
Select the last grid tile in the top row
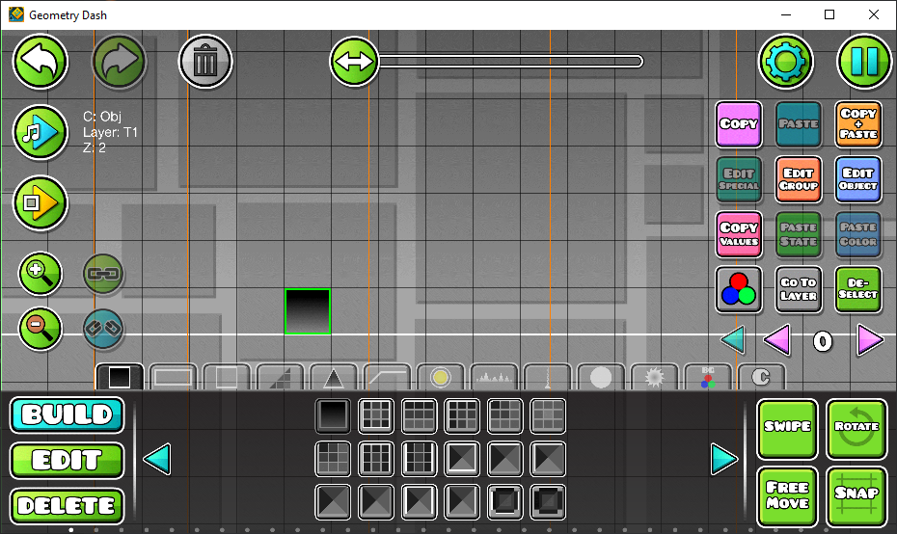pyautogui.click(x=548, y=415)
